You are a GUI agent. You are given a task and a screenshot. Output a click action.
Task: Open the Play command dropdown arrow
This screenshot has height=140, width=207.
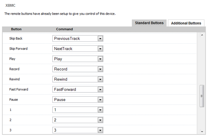[100, 59]
